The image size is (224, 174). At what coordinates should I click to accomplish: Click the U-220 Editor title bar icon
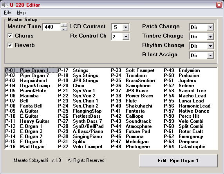pyautogui.click(x=5, y=5)
